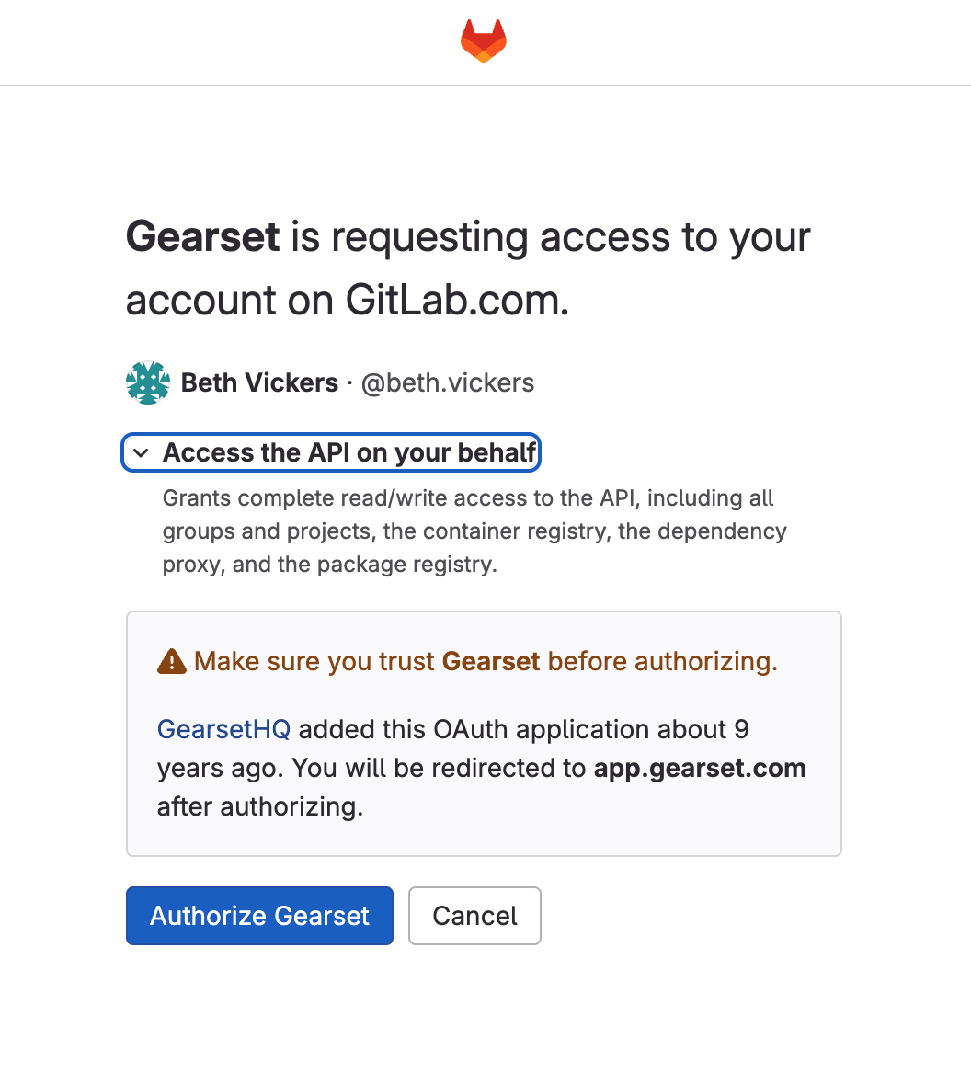Click the Beth Vickers display name

[x=260, y=383]
